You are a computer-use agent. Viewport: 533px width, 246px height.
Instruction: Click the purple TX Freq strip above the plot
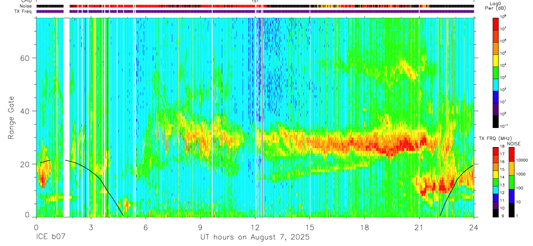coord(255,11)
